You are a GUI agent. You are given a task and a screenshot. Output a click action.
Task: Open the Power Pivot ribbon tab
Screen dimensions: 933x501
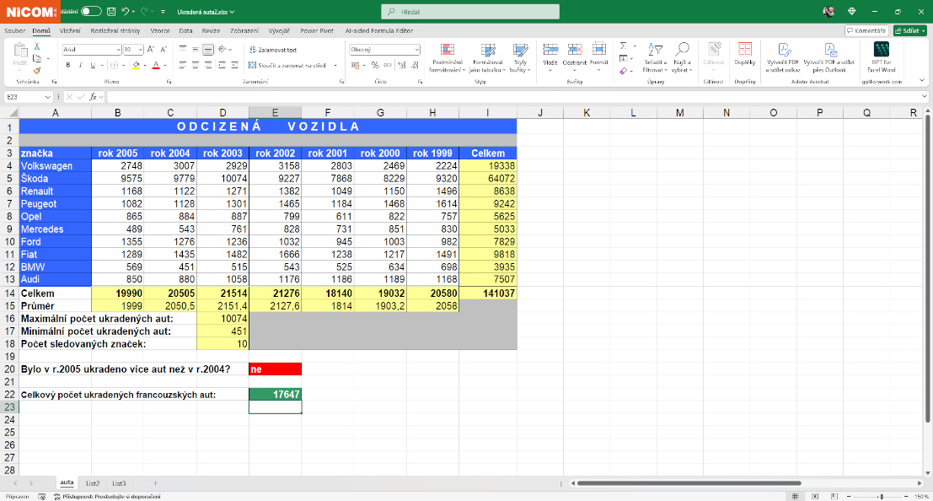pyautogui.click(x=317, y=30)
